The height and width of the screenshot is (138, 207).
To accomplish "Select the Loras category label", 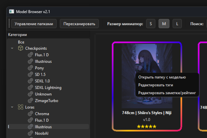I will (x=30, y=107).
